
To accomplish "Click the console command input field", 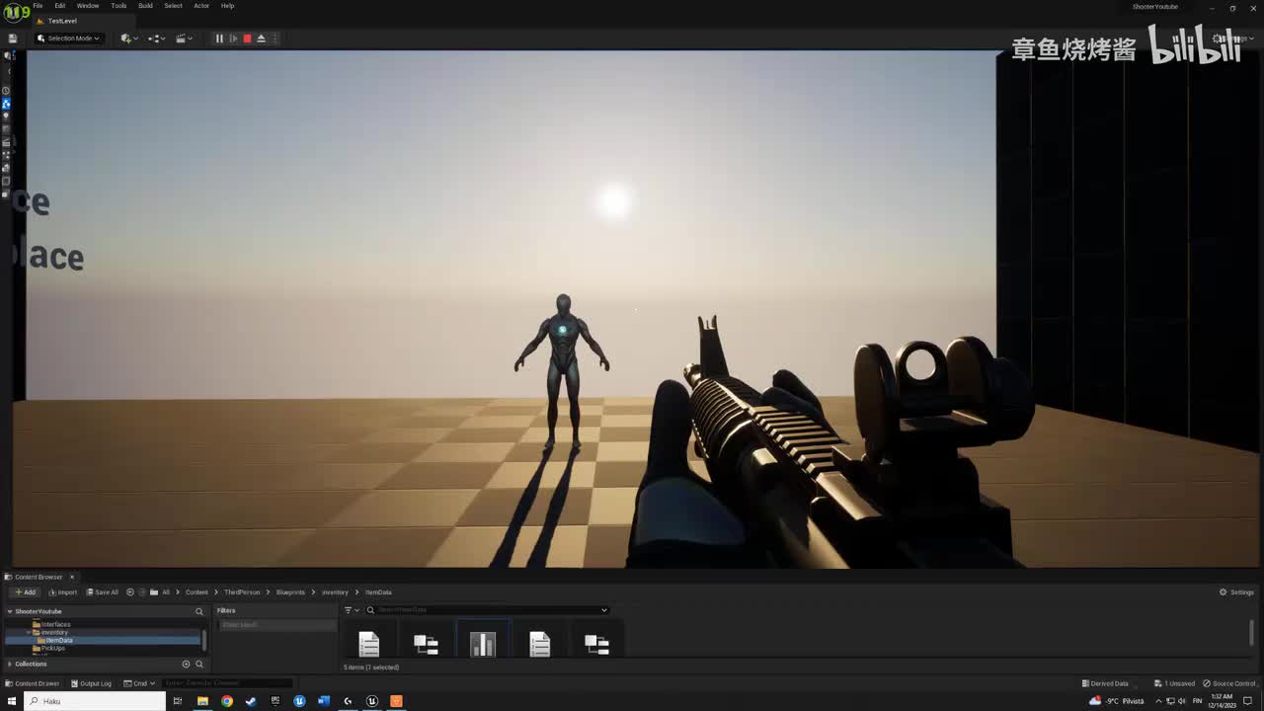I will (x=227, y=683).
